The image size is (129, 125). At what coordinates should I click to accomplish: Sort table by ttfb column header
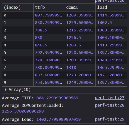click(49, 7)
